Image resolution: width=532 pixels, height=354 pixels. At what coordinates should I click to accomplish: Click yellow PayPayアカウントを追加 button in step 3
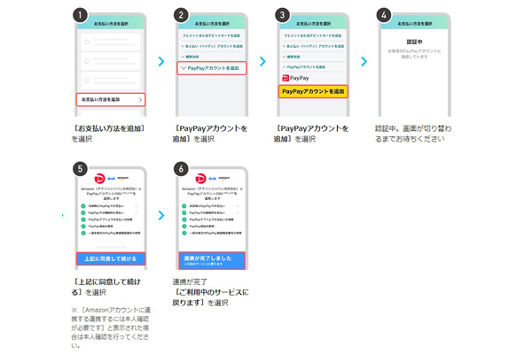tap(313, 91)
